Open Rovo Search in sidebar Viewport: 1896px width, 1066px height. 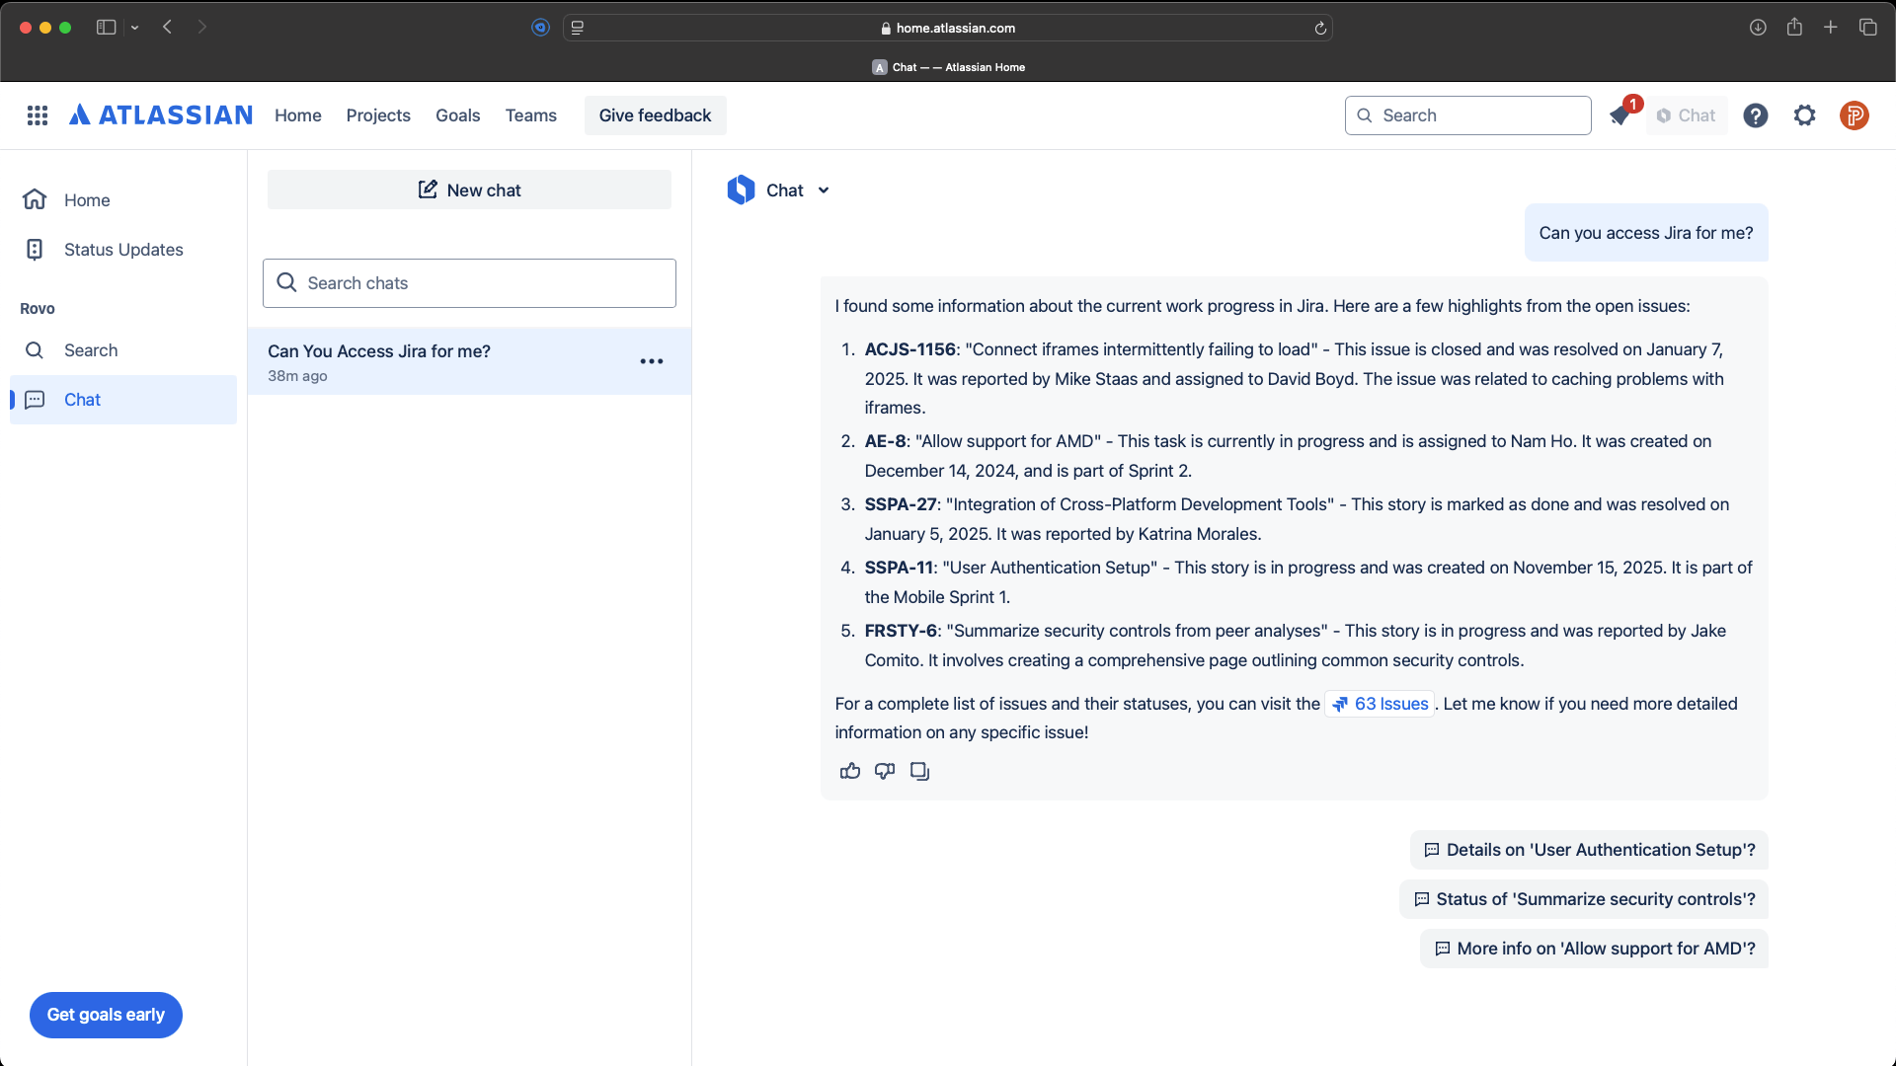(x=123, y=350)
